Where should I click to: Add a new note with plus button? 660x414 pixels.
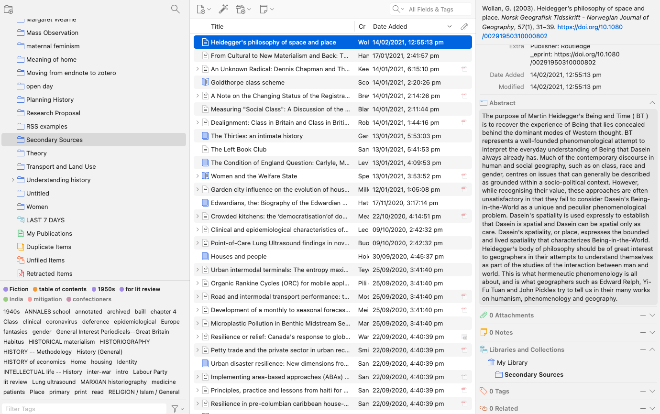point(643,332)
